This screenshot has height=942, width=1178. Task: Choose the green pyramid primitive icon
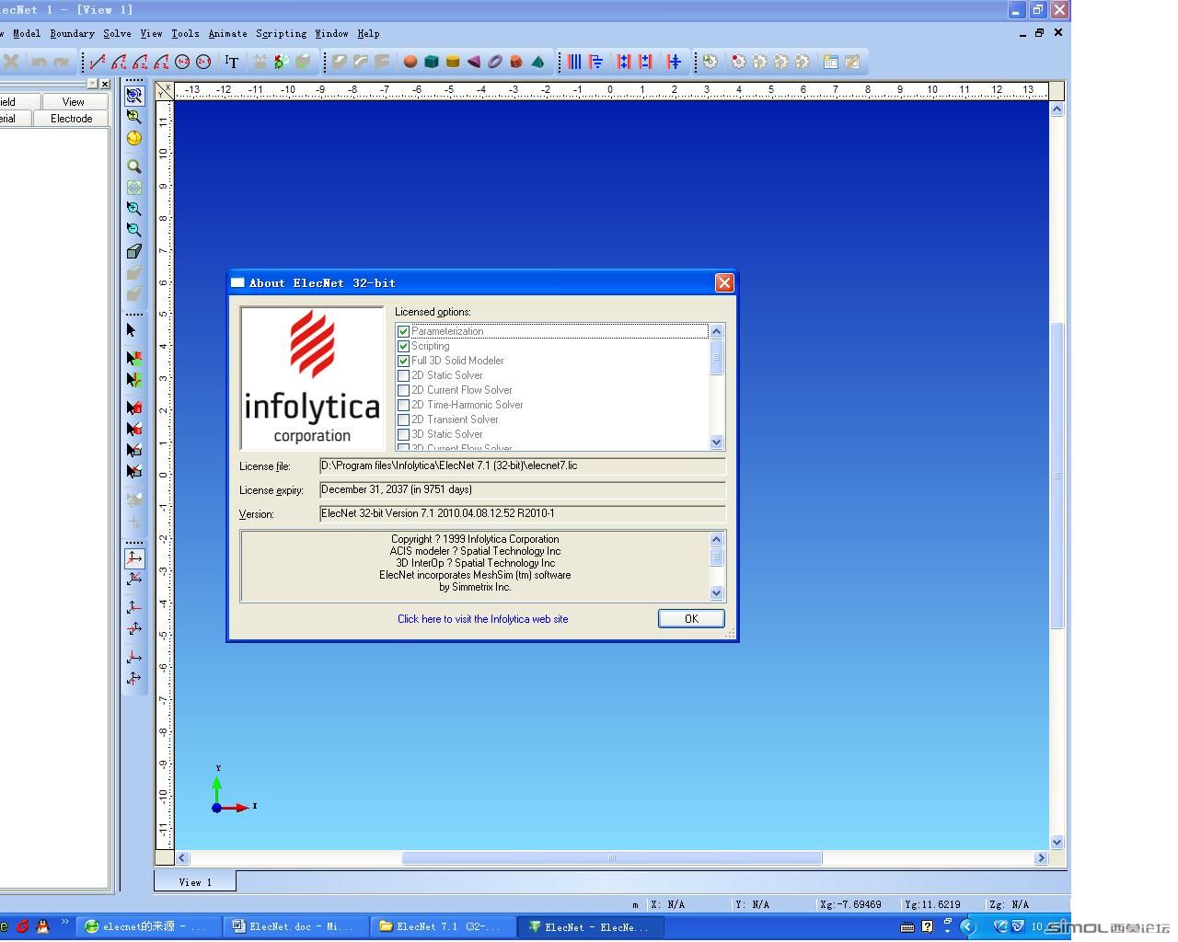537,62
